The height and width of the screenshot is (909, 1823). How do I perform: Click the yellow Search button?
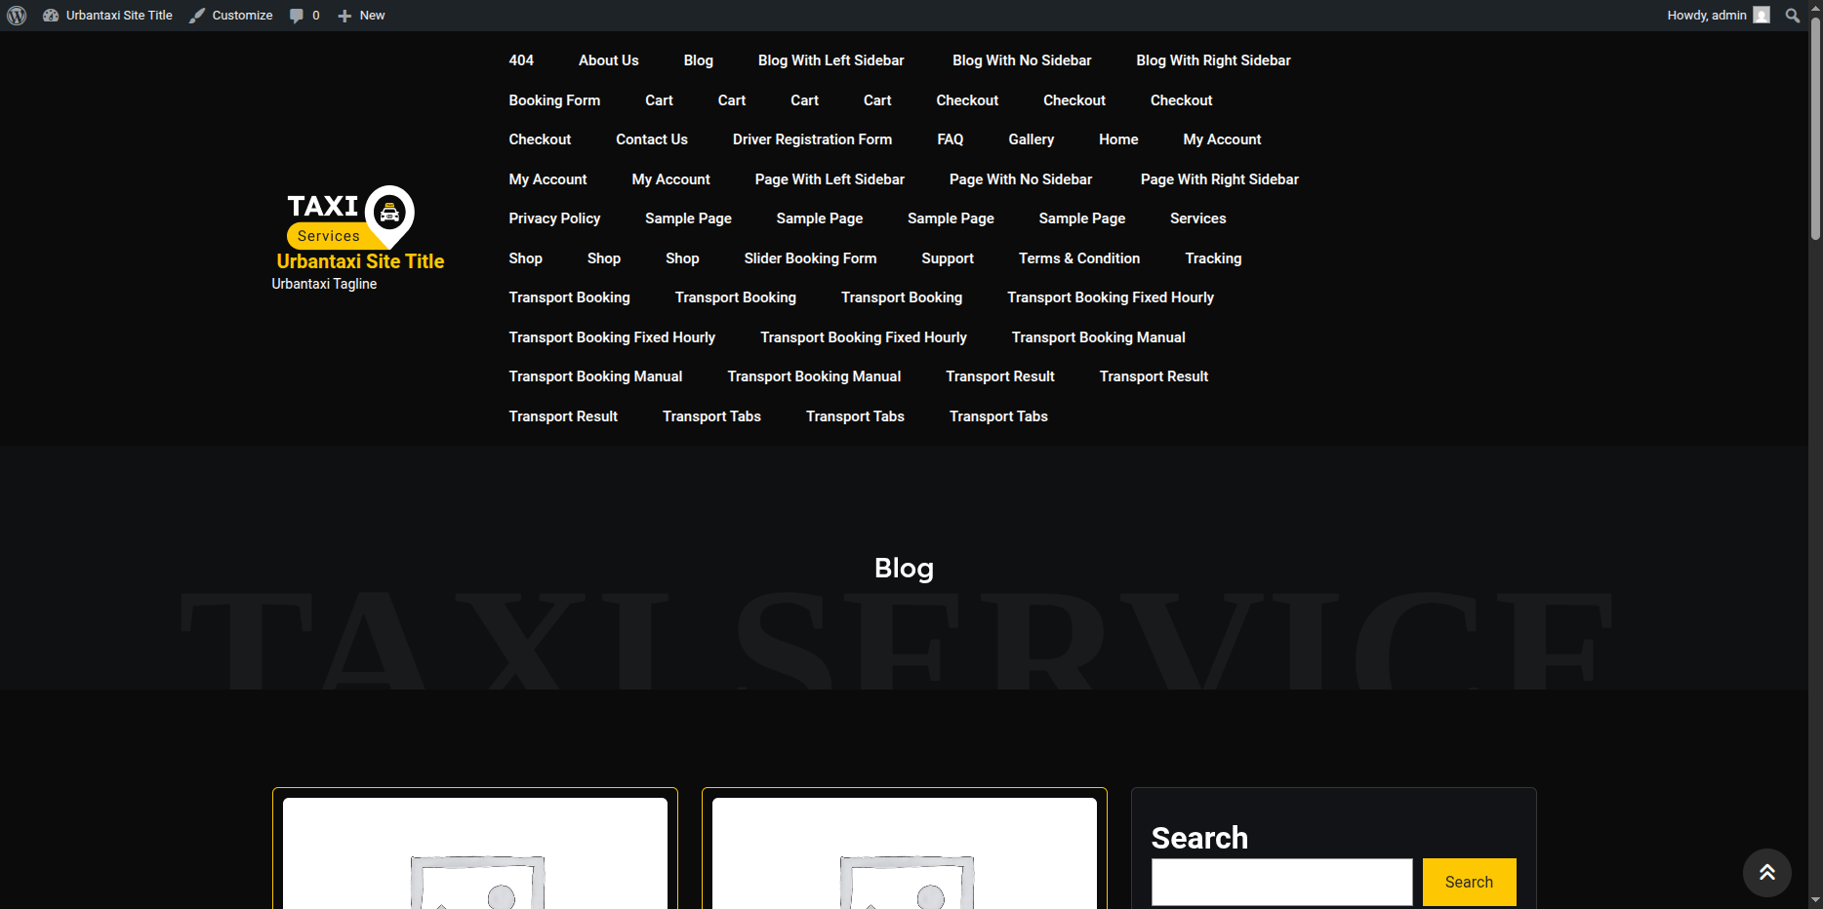pyautogui.click(x=1469, y=882)
